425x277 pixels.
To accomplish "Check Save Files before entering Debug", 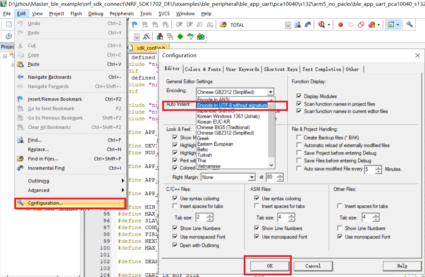I will tap(299, 161).
